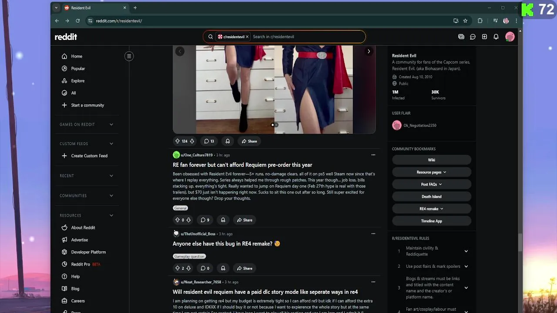
Task: Open Timeline App bookmark
Action: point(432,221)
